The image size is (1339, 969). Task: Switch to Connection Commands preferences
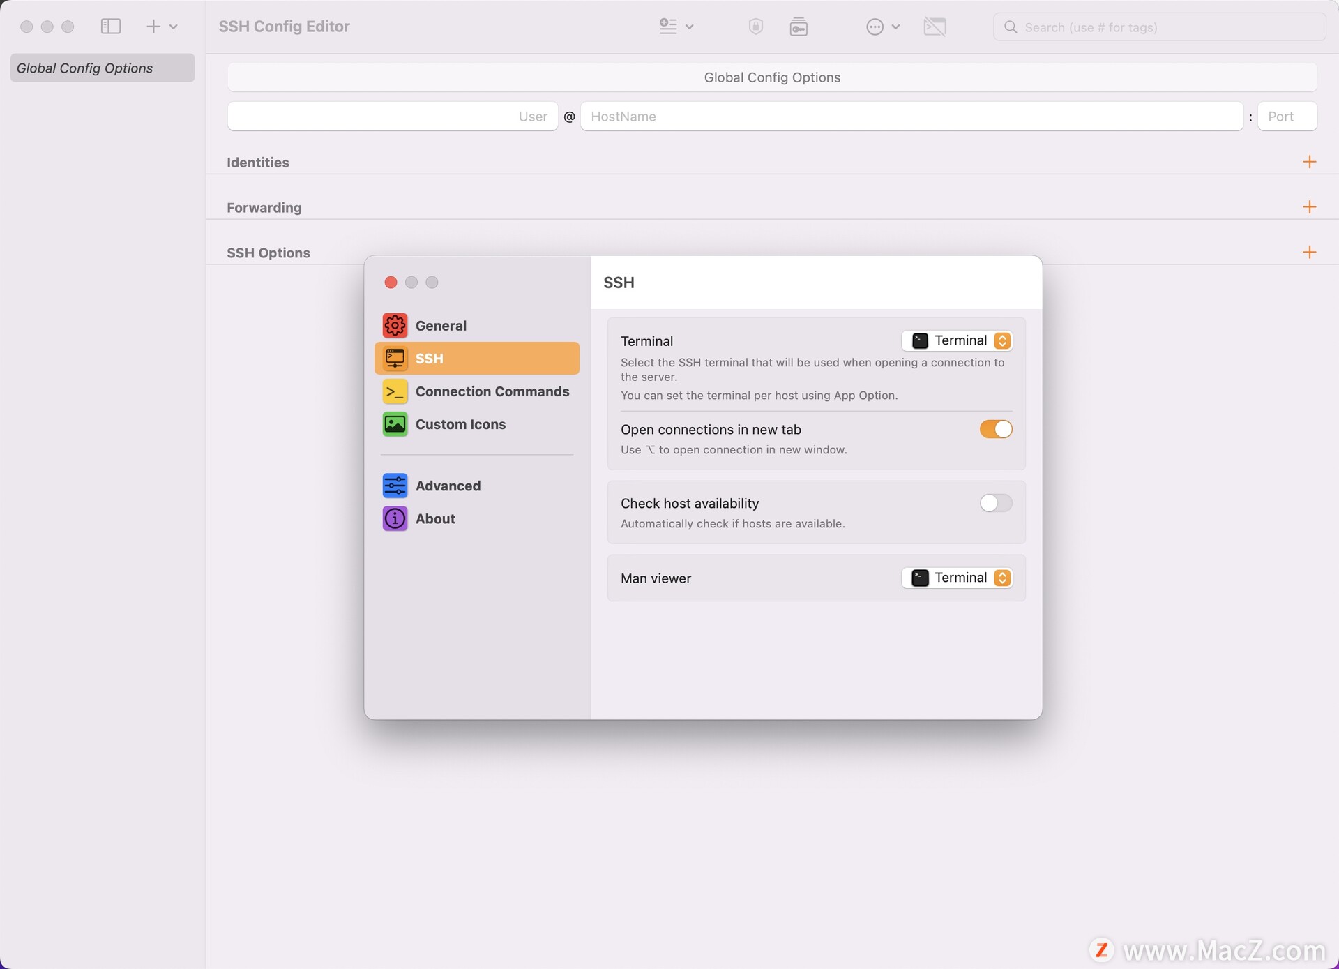pos(492,391)
